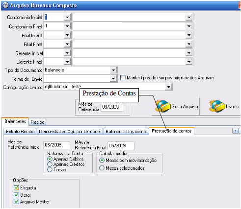
Task: Click the Mês de Referência field 09/2009
Action: (112, 107)
